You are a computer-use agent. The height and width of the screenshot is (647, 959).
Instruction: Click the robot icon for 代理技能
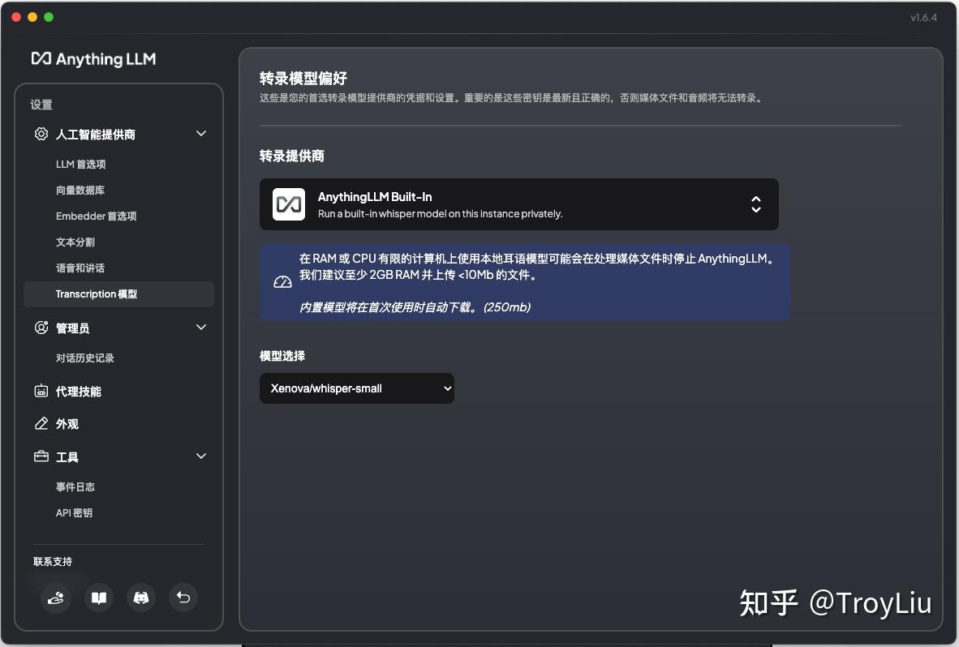41,391
